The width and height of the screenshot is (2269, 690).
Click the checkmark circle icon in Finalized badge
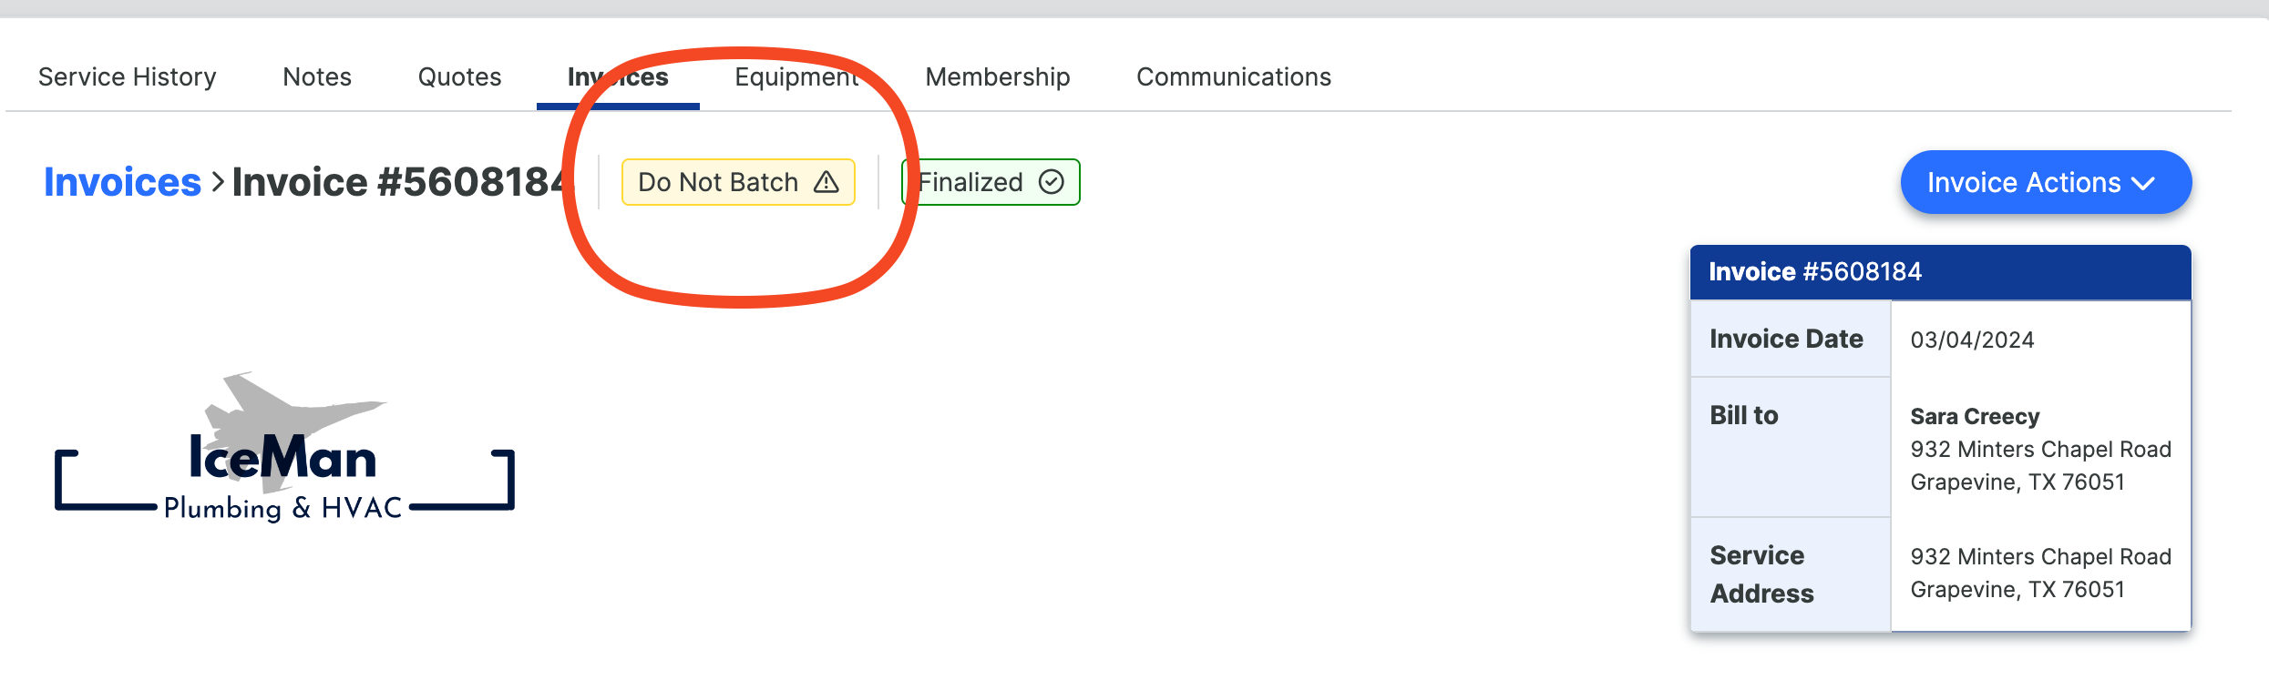point(1052,182)
